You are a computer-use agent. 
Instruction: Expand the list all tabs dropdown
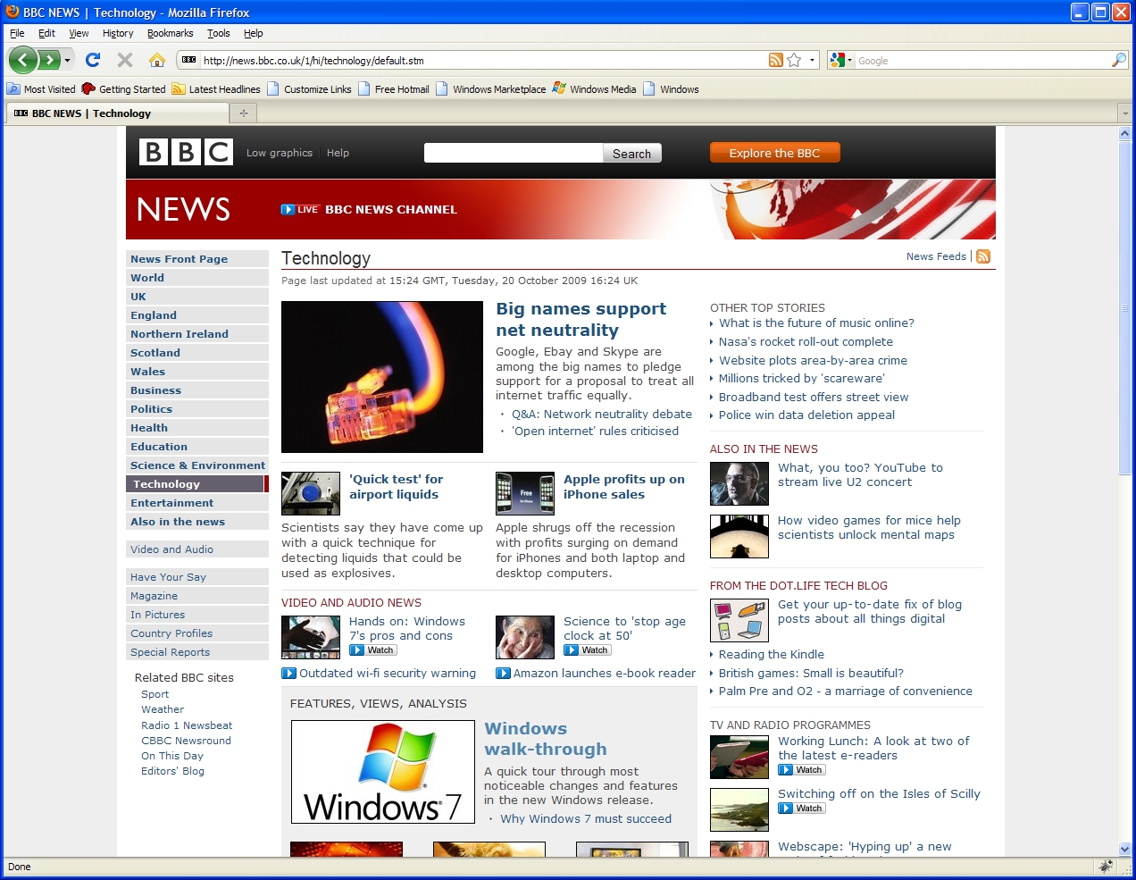pyautogui.click(x=1124, y=113)
